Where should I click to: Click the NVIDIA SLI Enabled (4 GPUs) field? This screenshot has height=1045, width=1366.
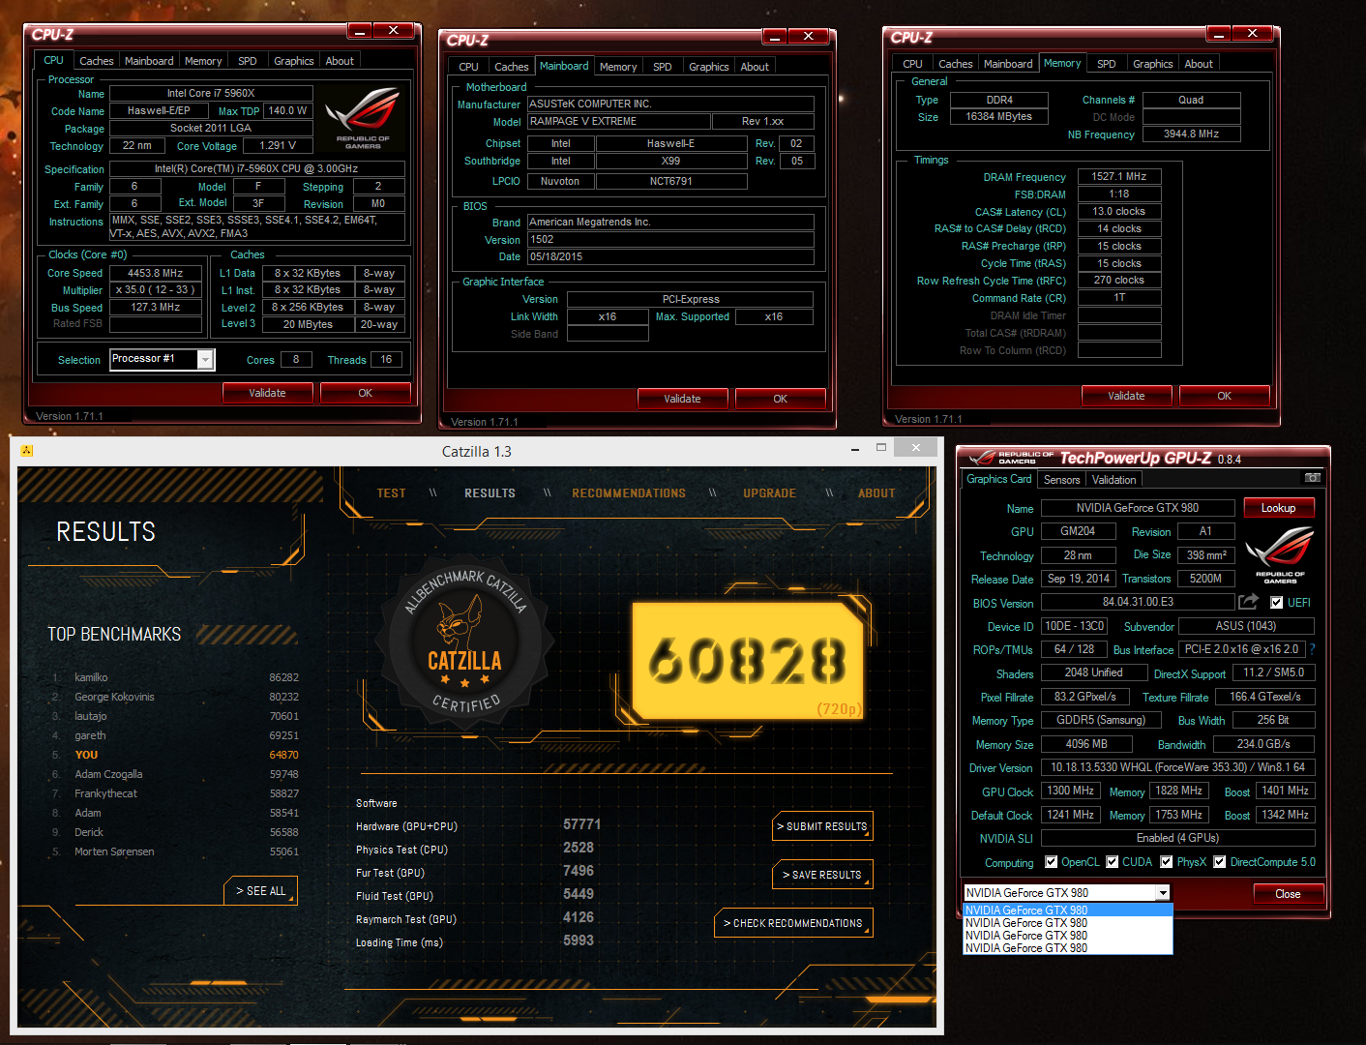pyautogui.click(x=1178, y=838)
